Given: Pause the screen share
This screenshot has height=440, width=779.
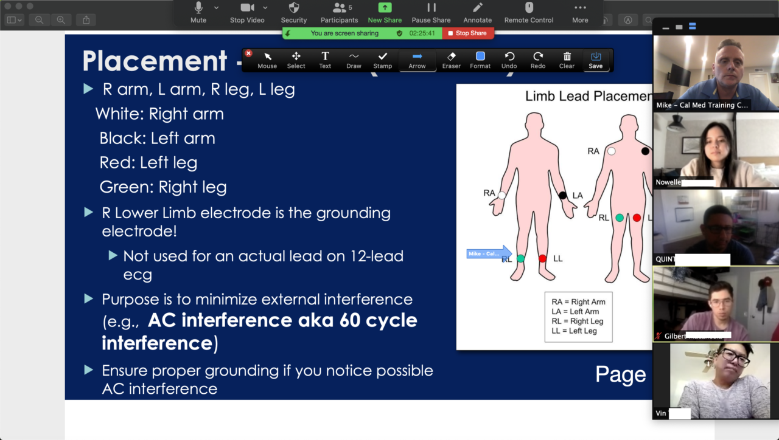Looking at the screenshot, I should [431, 12].
